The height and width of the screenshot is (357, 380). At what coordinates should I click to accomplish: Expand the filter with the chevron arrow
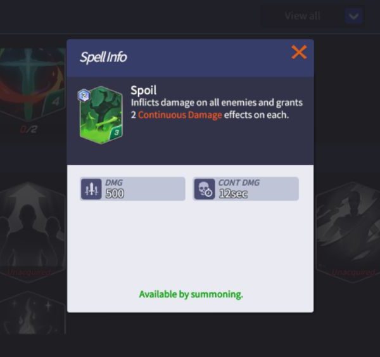353,16
